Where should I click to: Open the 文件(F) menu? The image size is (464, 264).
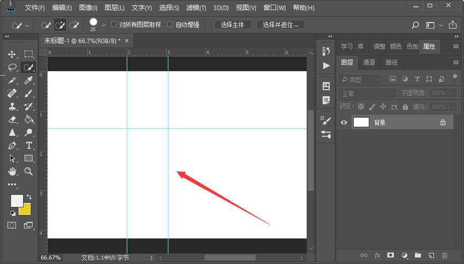[x=35, y=8]
